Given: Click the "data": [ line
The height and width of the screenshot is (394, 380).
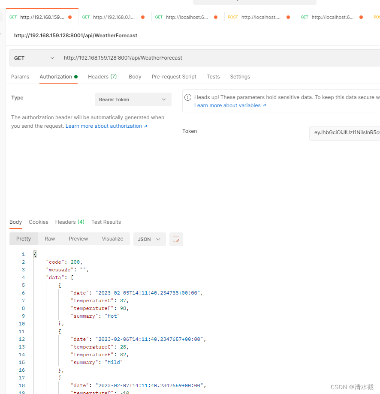Looking at the screenshot, I should click(x=60, y=277).
